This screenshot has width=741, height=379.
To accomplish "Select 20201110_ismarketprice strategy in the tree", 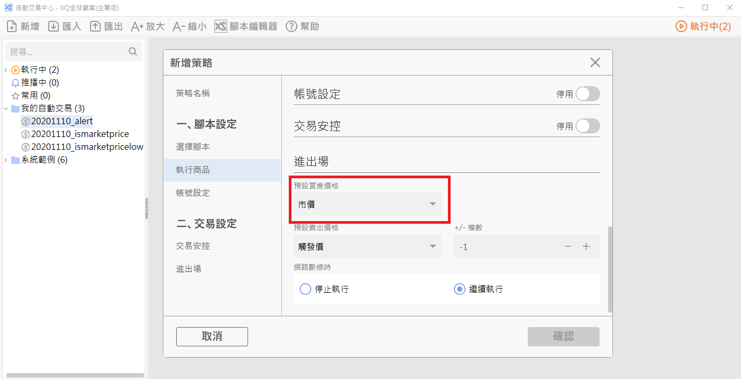I will [80, 134].
